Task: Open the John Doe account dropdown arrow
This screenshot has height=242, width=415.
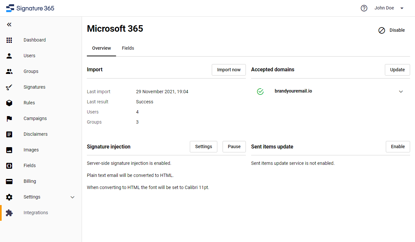Action: point(402,8)
